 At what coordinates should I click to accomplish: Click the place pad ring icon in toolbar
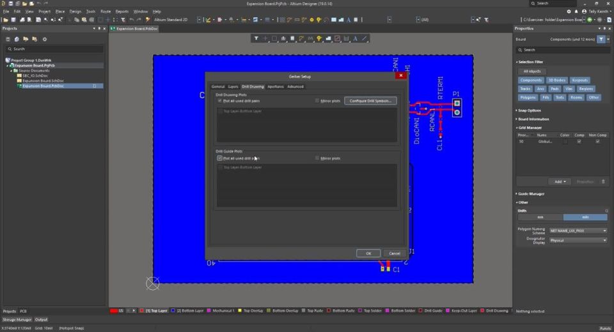(x=311, y=20)
